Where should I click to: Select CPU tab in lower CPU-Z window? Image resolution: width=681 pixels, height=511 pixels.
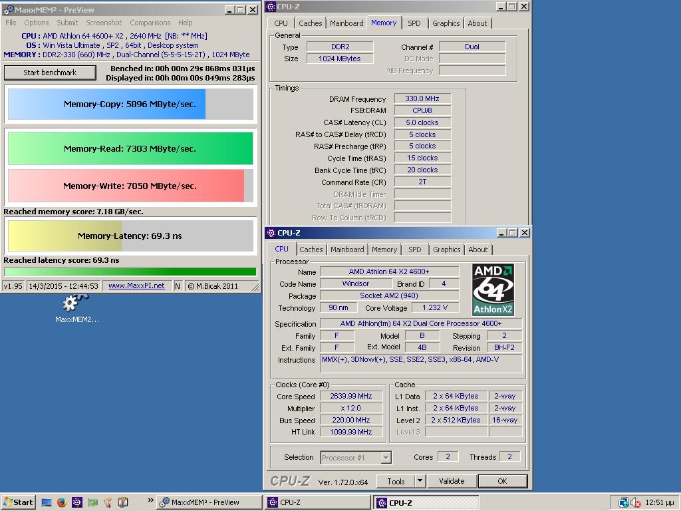click(x=281, y=249)
